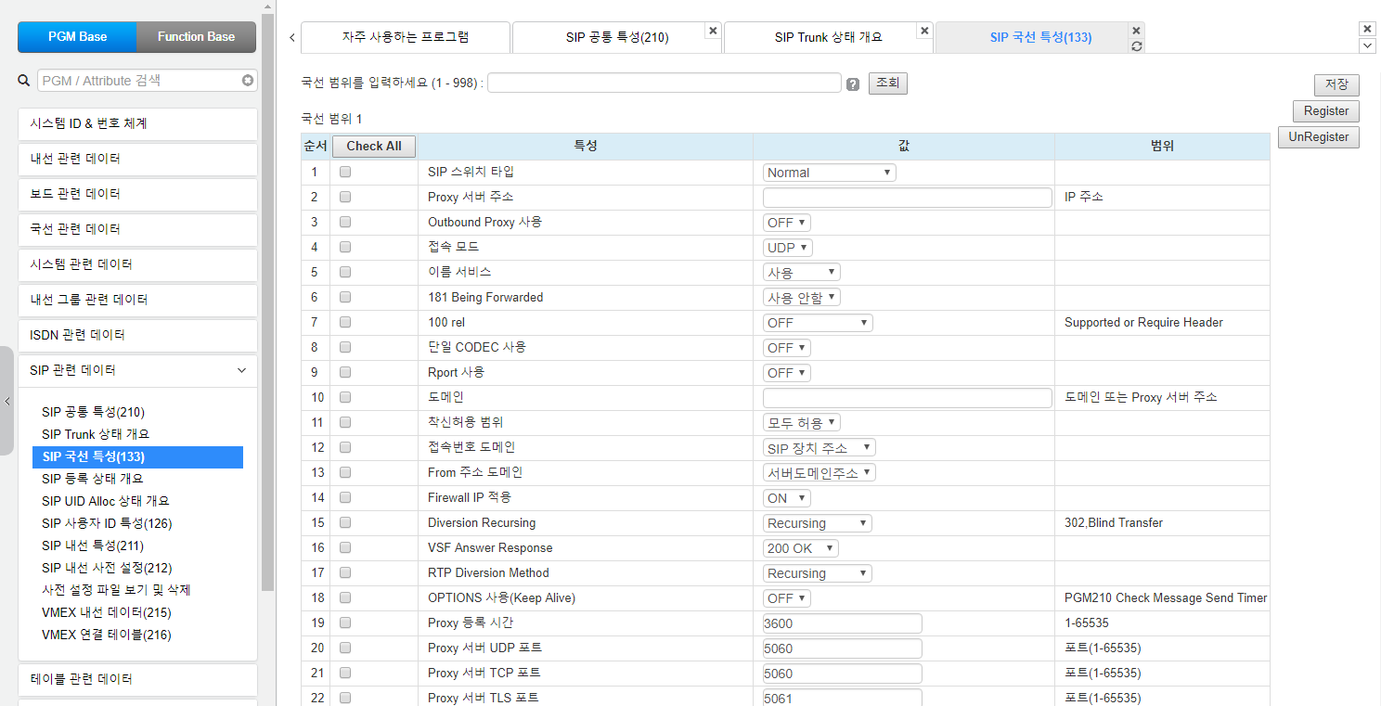
Task: Click the search magnifier icon
Action: tap(24, 81)
